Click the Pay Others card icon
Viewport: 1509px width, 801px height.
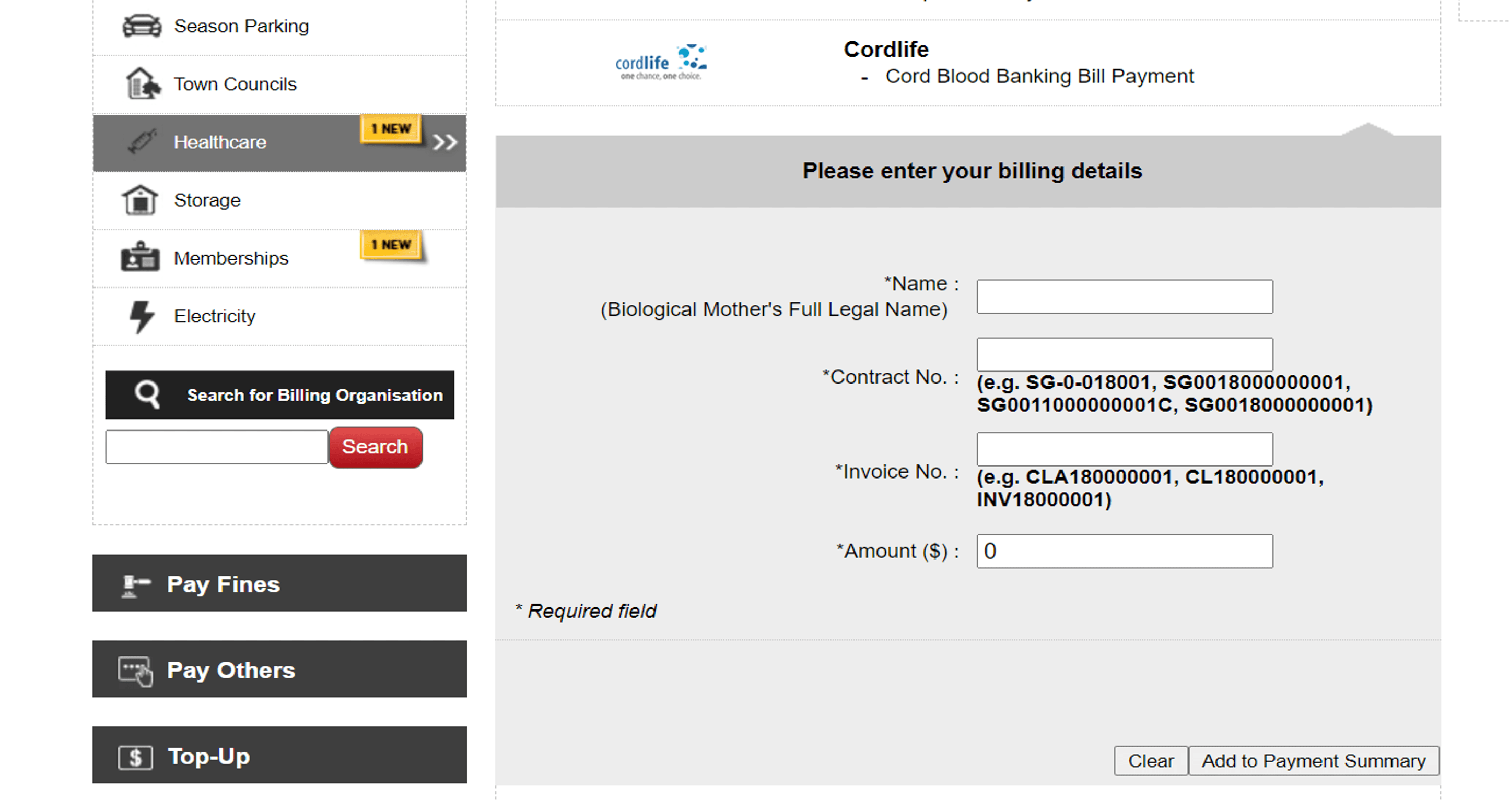tap(136, 671)
